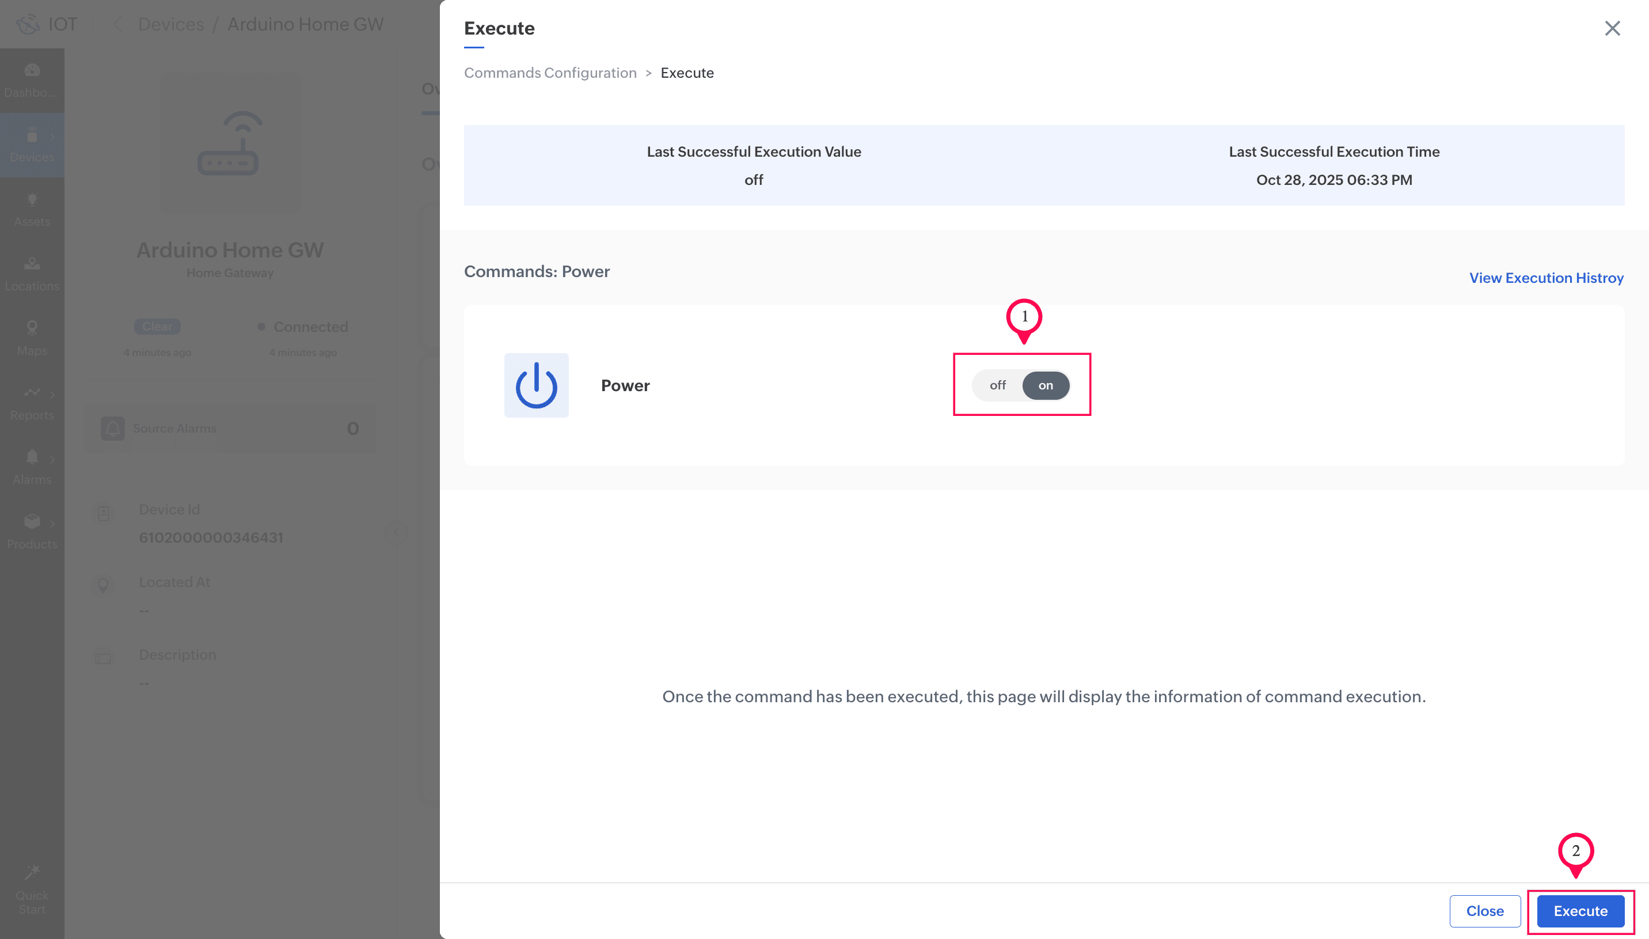This screenshot has height=939, width=1649.
Task: Click the blue Power icon
Action: [x=536, y=385]
